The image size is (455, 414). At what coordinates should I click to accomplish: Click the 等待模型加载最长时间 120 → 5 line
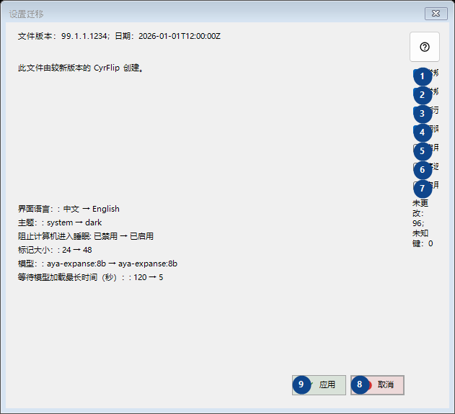coord(91,277)
